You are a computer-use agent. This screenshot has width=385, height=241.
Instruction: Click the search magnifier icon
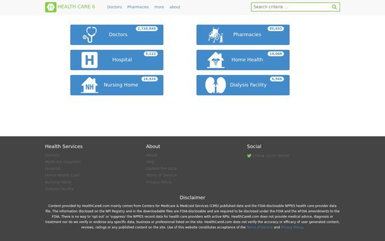(x=334, y=7)
